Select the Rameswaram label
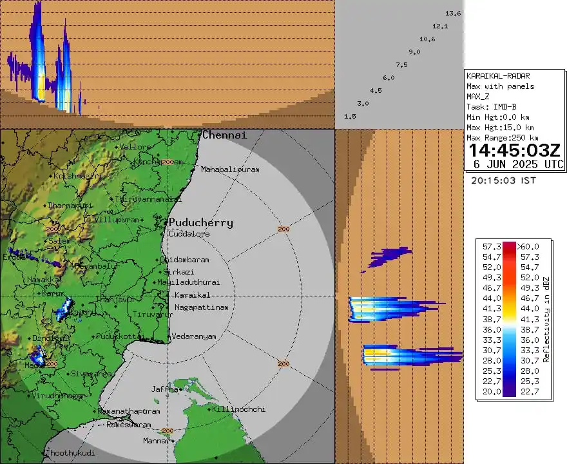Viewport: 567px width, 464px height. 129,425
